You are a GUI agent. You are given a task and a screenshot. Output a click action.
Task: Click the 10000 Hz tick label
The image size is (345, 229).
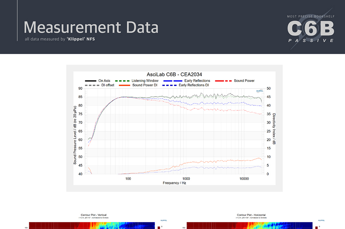pos(244,179)
